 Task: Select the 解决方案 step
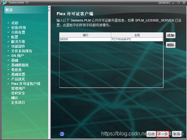point(18,41)
